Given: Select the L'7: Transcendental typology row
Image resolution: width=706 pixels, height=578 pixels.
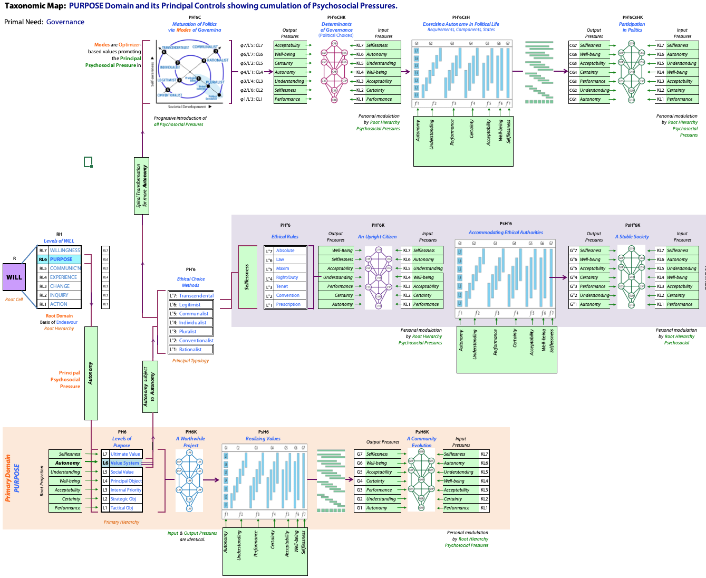Looking at the screenshot, I should coord(191,296).
